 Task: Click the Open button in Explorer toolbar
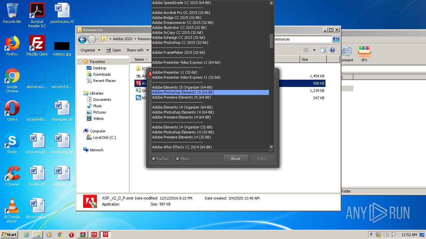[x=113, y=50]
